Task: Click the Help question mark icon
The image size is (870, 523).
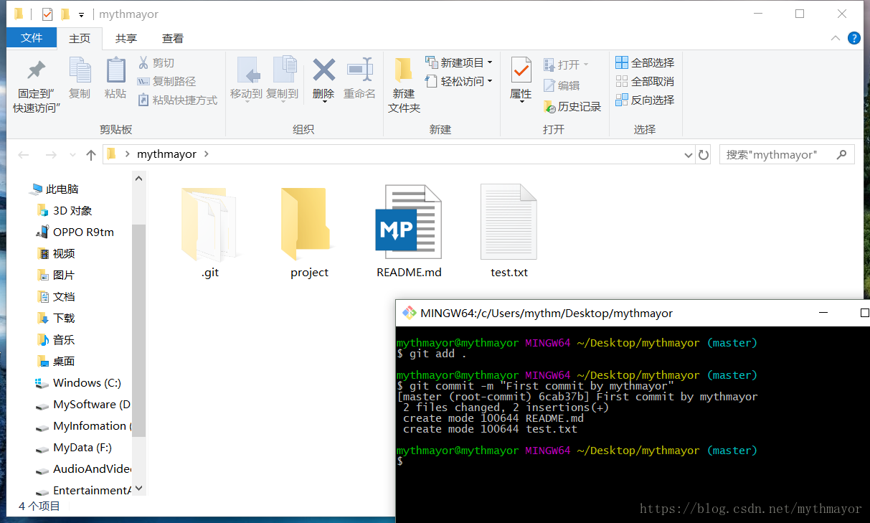Action: [x=854, y=38]
